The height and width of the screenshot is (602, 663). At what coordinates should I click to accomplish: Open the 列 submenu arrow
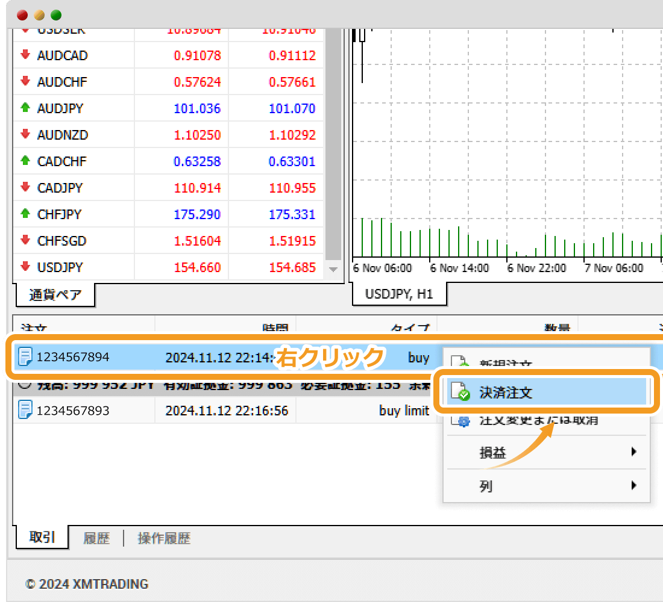coord(634,485)
